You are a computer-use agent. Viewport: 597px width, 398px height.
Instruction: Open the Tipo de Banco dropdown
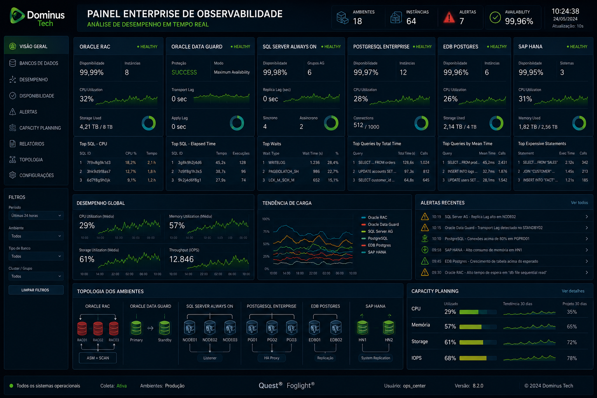click(36, 256)
